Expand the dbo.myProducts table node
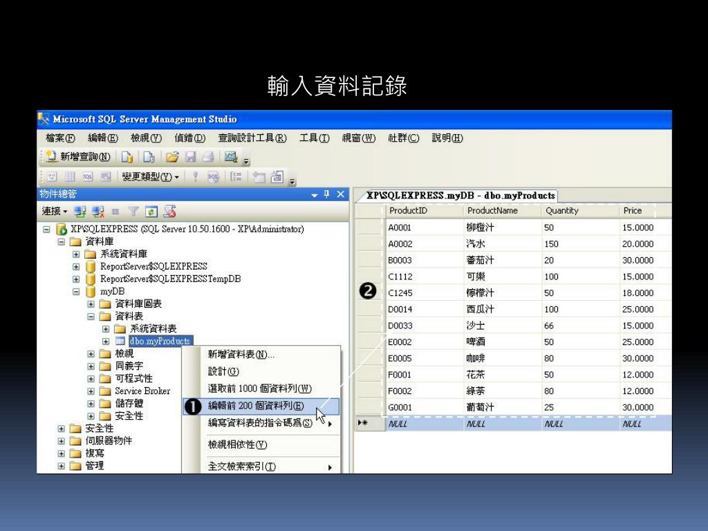This screenshot has height=531, width=708. tap(106, 342)
